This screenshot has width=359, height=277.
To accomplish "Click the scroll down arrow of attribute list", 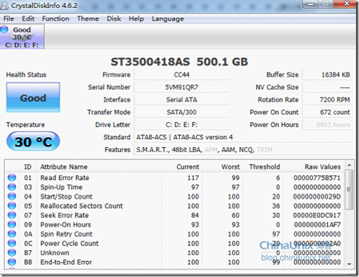I will pos(349,264).
